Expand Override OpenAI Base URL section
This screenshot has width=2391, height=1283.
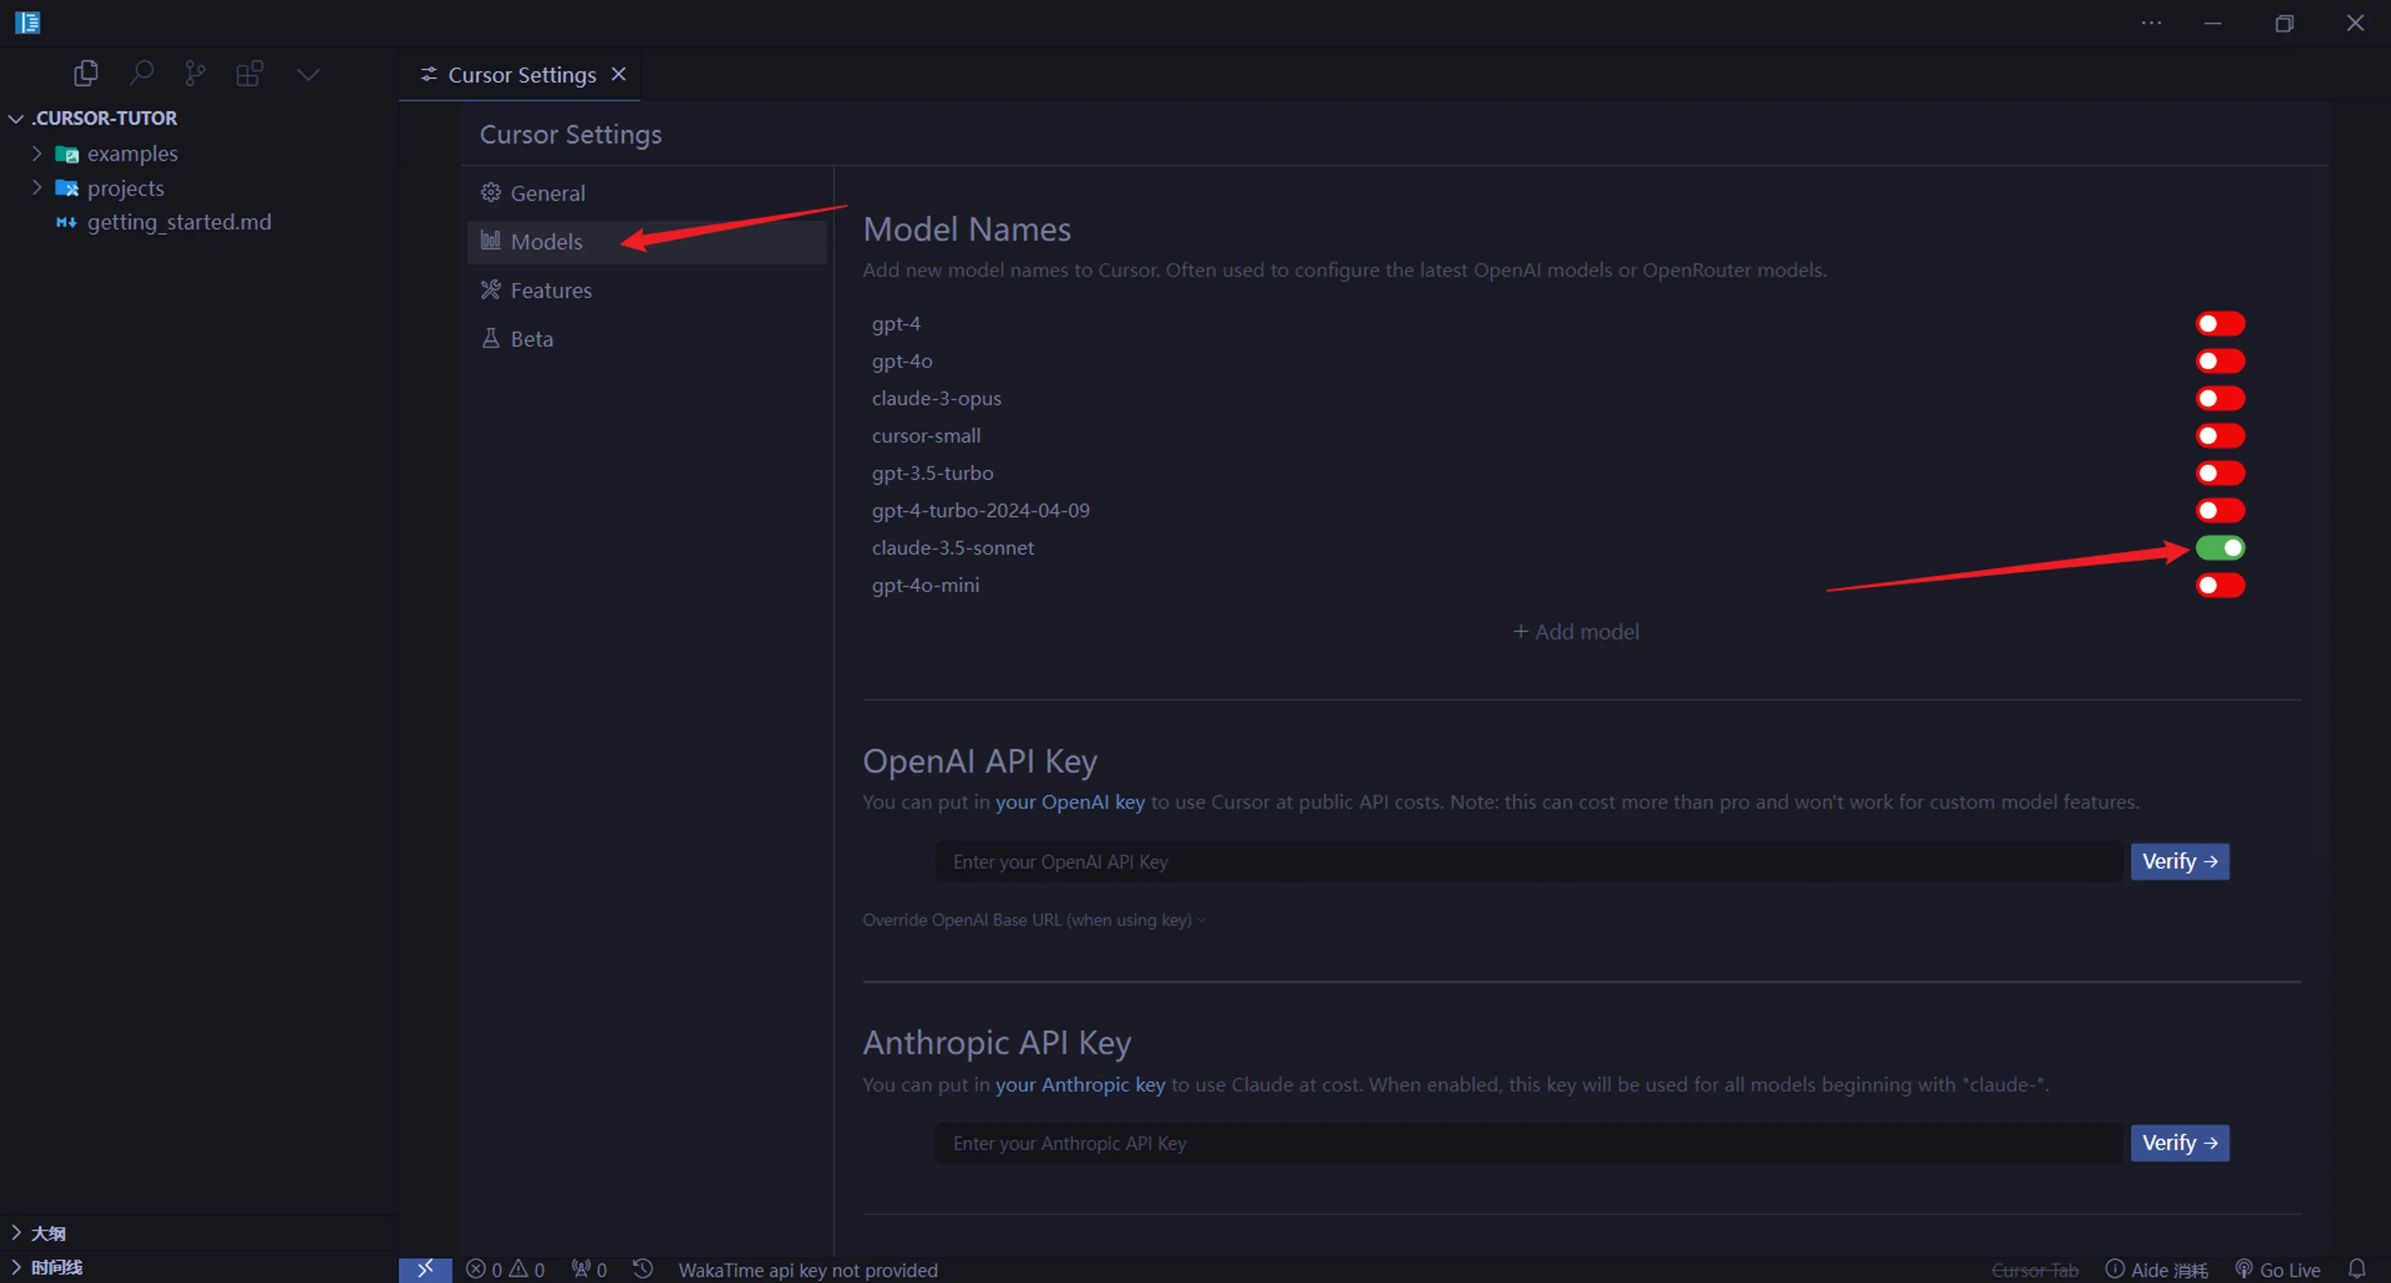(x=1032, y=920)
